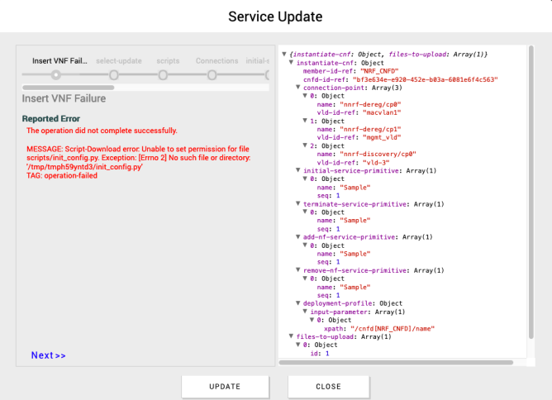Collapse the files-to-upload array

coord(290,336)
